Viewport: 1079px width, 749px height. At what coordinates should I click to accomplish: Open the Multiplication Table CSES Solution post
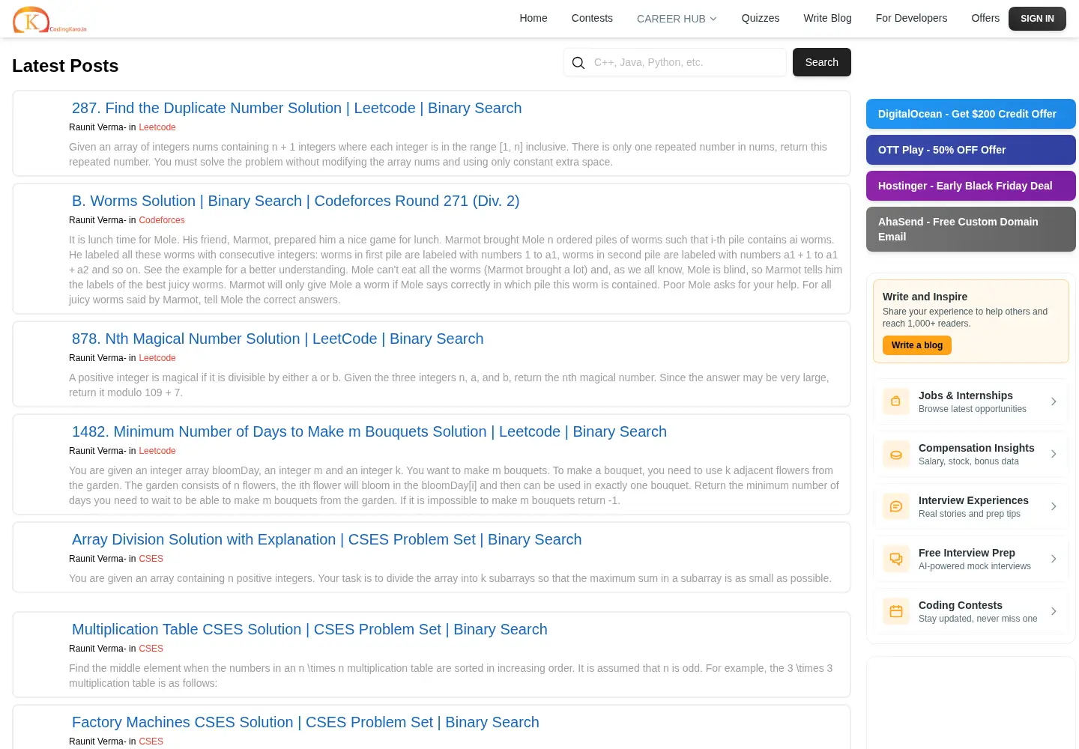click(x=309, y=629)
